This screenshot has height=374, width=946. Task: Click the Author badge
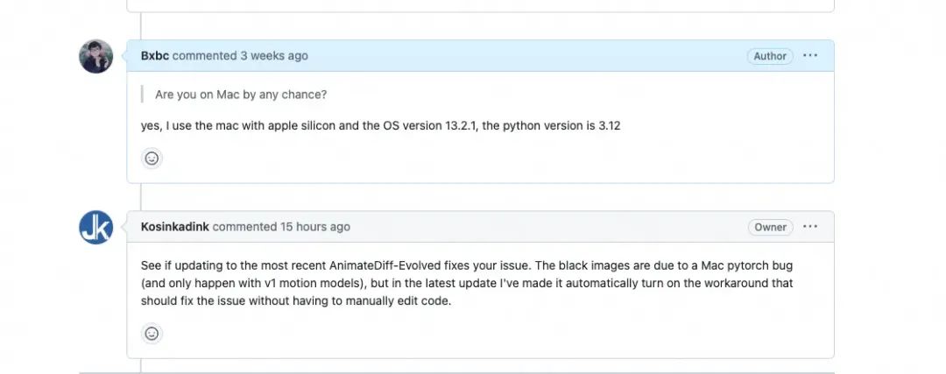point(770,56)
